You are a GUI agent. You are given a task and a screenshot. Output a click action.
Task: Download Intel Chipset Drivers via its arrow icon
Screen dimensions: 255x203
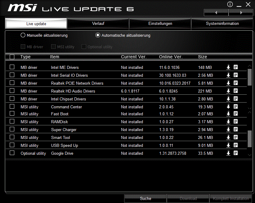(228, 99)
